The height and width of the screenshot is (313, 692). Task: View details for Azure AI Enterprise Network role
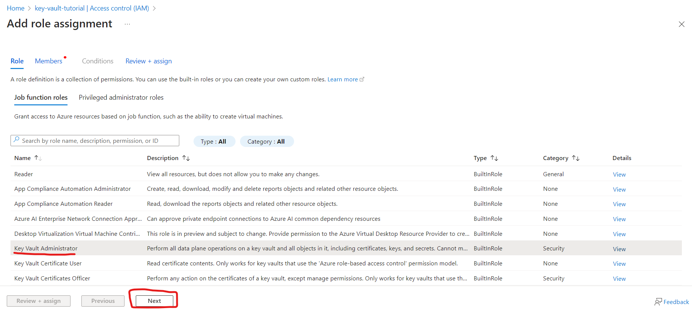tap(619, 219)
